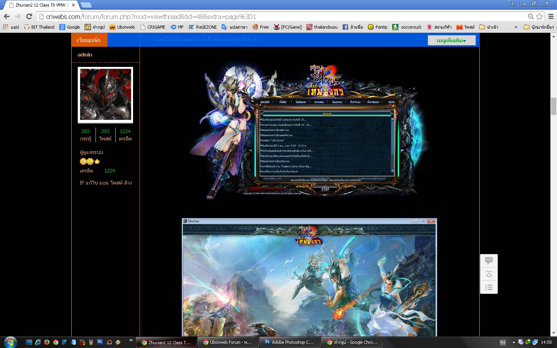This screenshot has width=557, height=348.
Task: Click the TH language indicator in the tray
Action: [x=502, y=343]
